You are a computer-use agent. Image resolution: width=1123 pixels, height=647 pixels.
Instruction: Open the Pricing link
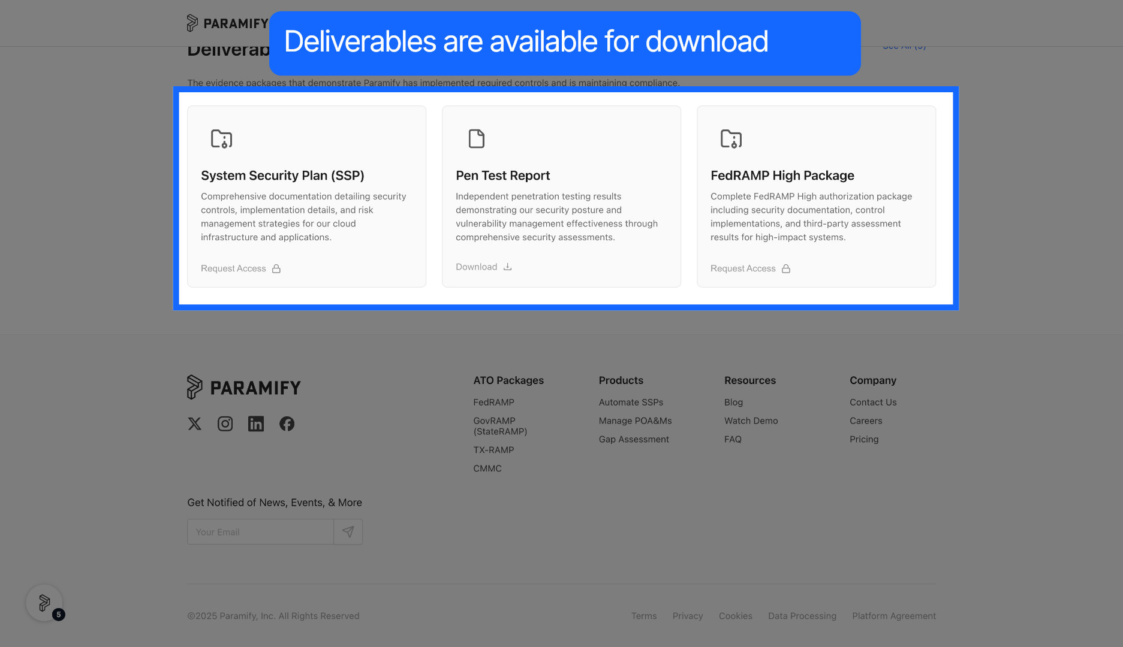click(x=865, y=440)
